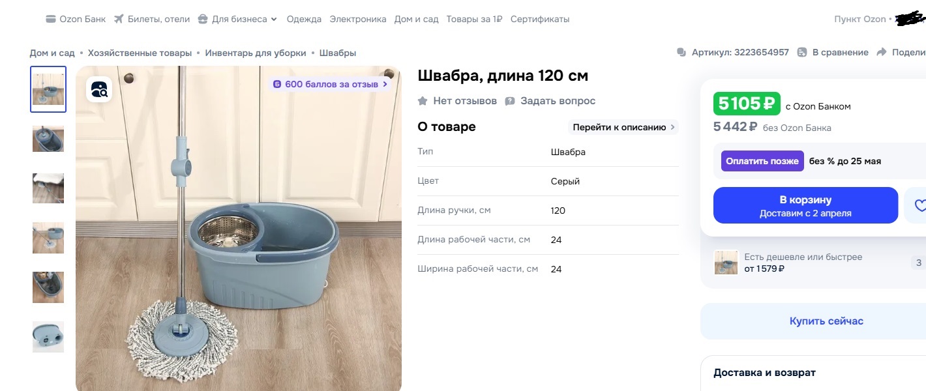Viewport: 926px width, 391px height.
Task: Click the star icon beside Нет отзывов
Action: 423,101
